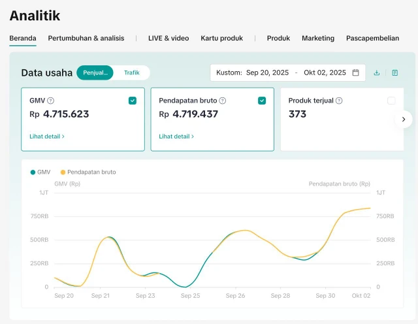Image resolution: width=418 pixels, height=324 pixels.
Task: Click the download data icon
Action: pyautogui.click(x=377, y=73)
